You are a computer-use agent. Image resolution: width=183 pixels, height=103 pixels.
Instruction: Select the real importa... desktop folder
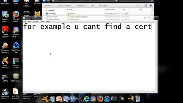coord(27,3)
